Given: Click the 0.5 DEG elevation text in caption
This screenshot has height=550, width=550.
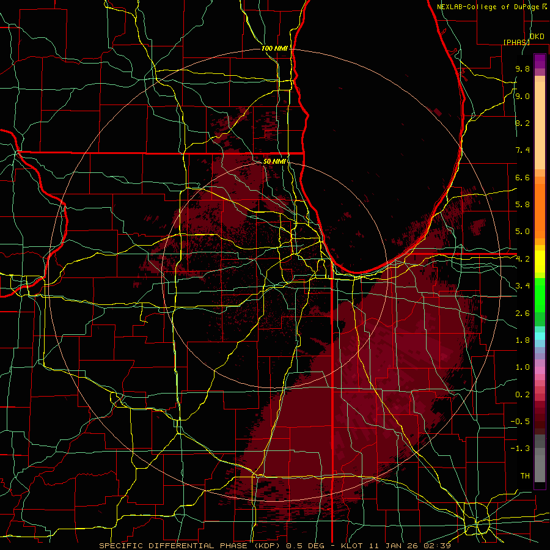Looking at the screenshot, I should (305, 546).
